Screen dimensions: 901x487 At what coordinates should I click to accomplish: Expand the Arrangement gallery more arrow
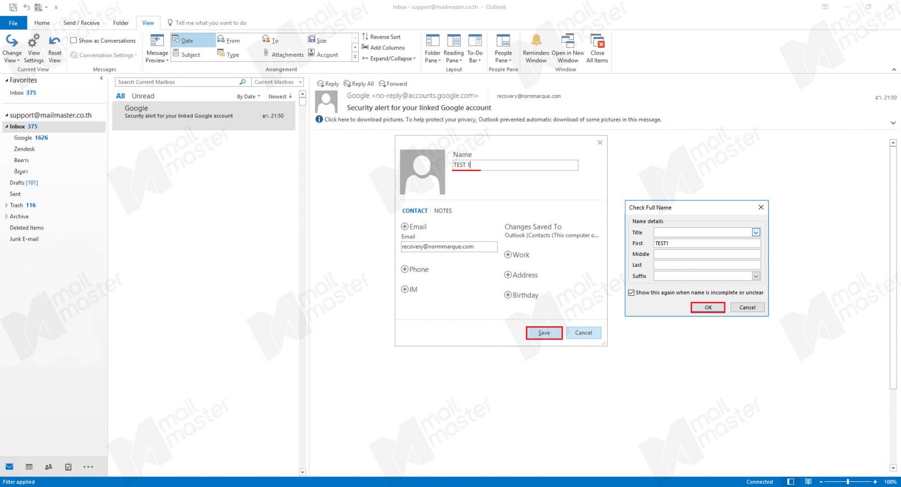pos(355,57)
